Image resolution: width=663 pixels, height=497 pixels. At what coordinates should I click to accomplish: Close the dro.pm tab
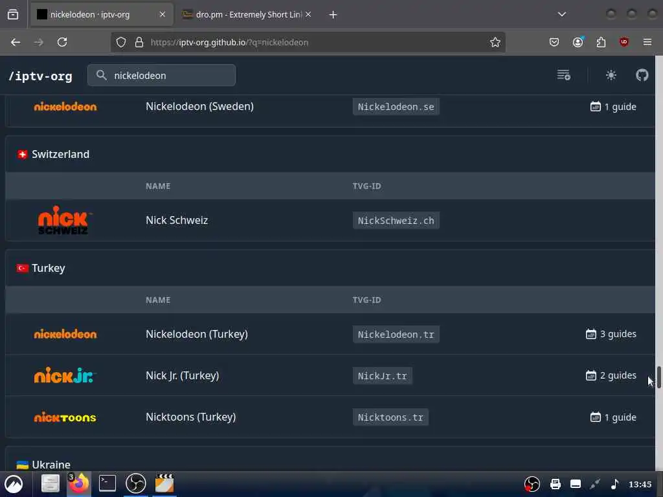coord(308,14)
